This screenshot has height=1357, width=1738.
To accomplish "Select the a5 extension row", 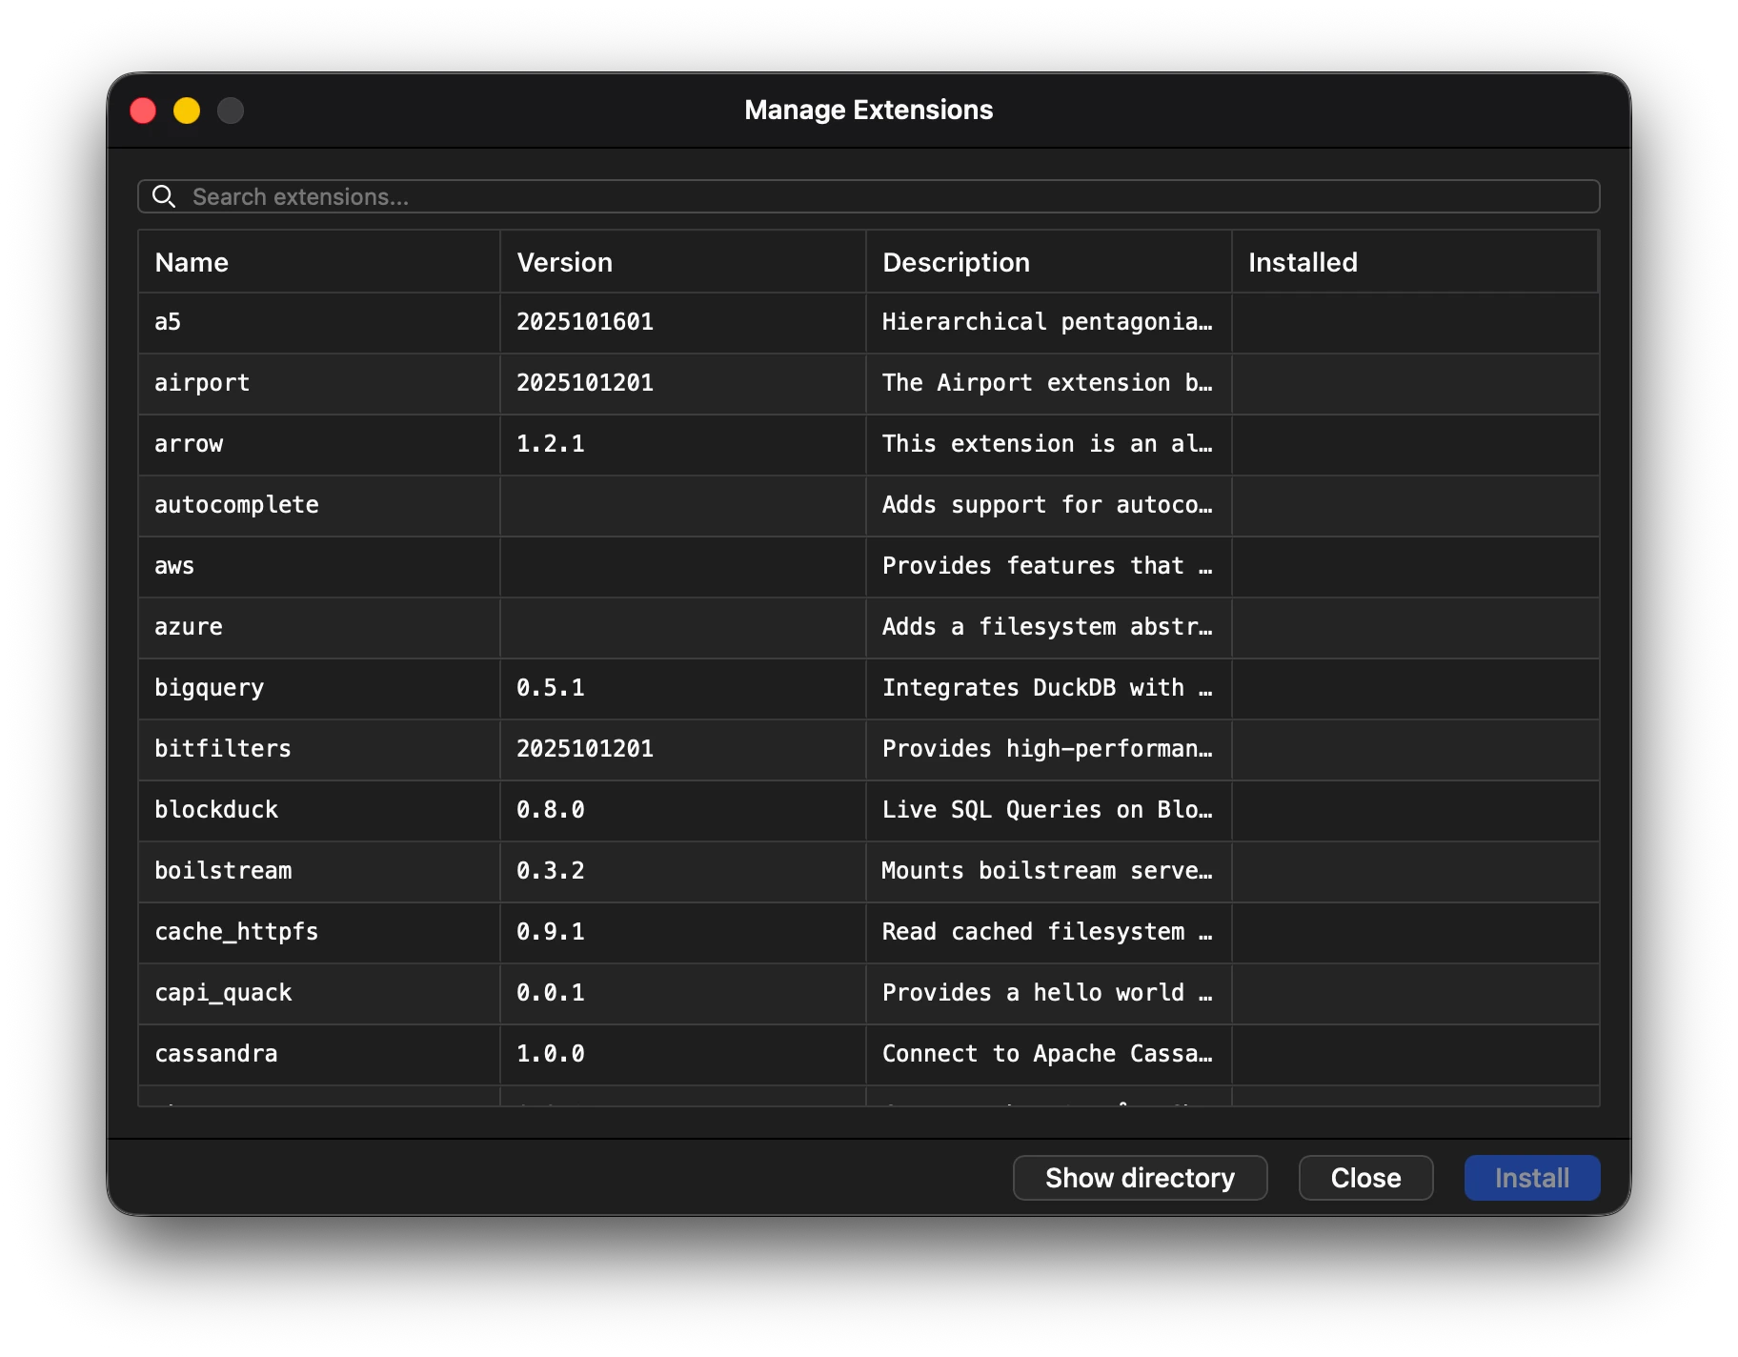I will pyautogui.click(x=168, y=322).
